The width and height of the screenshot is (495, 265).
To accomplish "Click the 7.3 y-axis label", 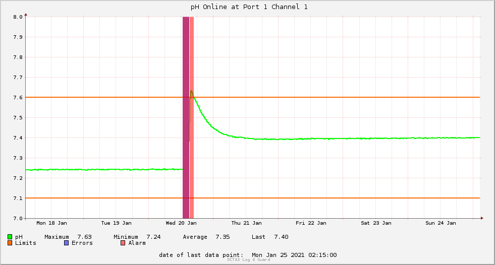I will coord(18,158).
